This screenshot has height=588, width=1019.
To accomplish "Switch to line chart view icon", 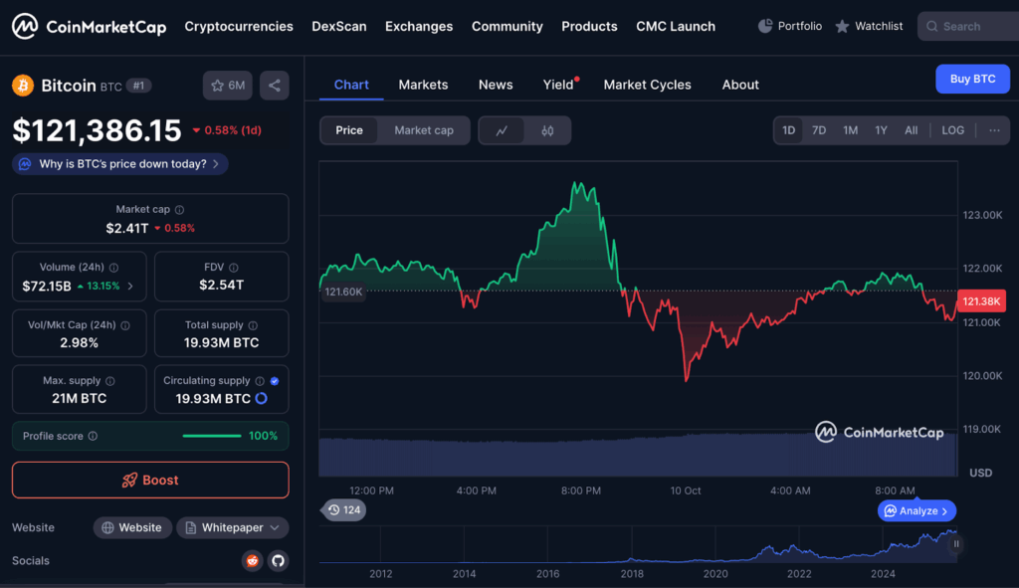I will [x=502, y=130].
